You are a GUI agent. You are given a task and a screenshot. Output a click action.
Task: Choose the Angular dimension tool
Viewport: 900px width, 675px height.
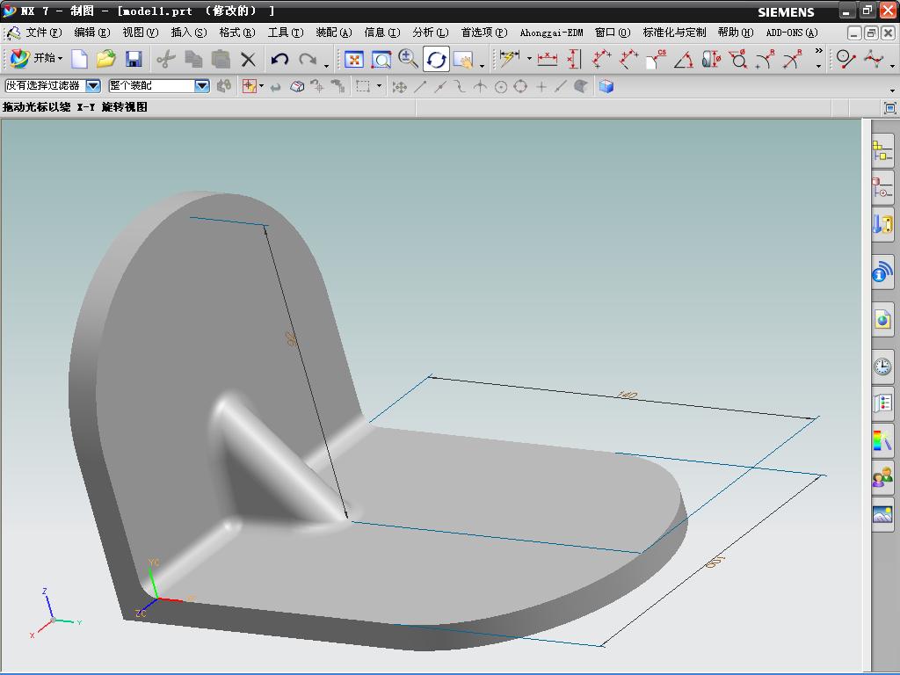pos(683,59)
